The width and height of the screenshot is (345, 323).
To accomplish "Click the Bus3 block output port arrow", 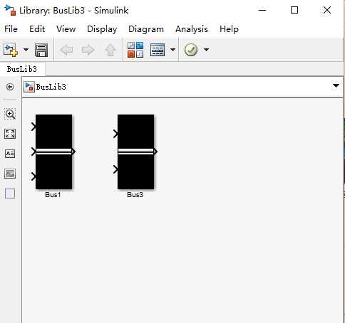I will 155,152.
